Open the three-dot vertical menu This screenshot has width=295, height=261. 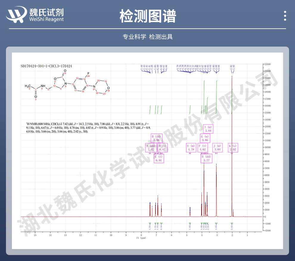pyautogui.click(x=285, y=16)
